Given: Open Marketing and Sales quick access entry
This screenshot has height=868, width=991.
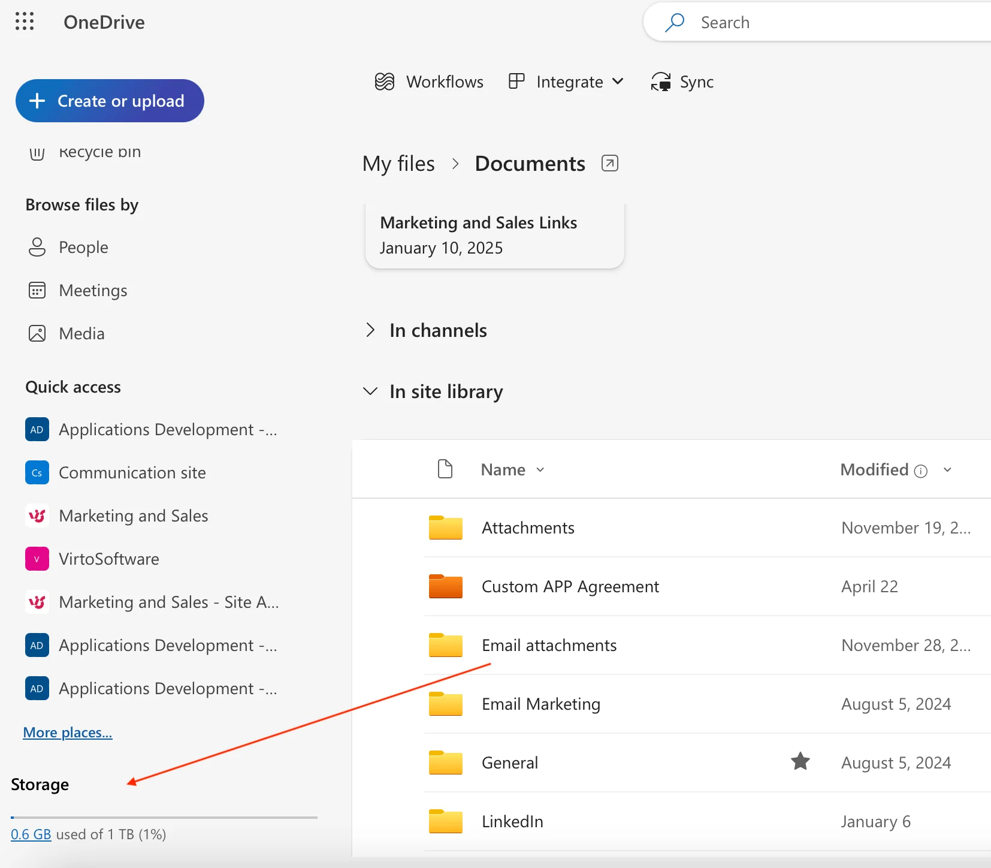Looking at the screenshot, I should coord(134,516).
